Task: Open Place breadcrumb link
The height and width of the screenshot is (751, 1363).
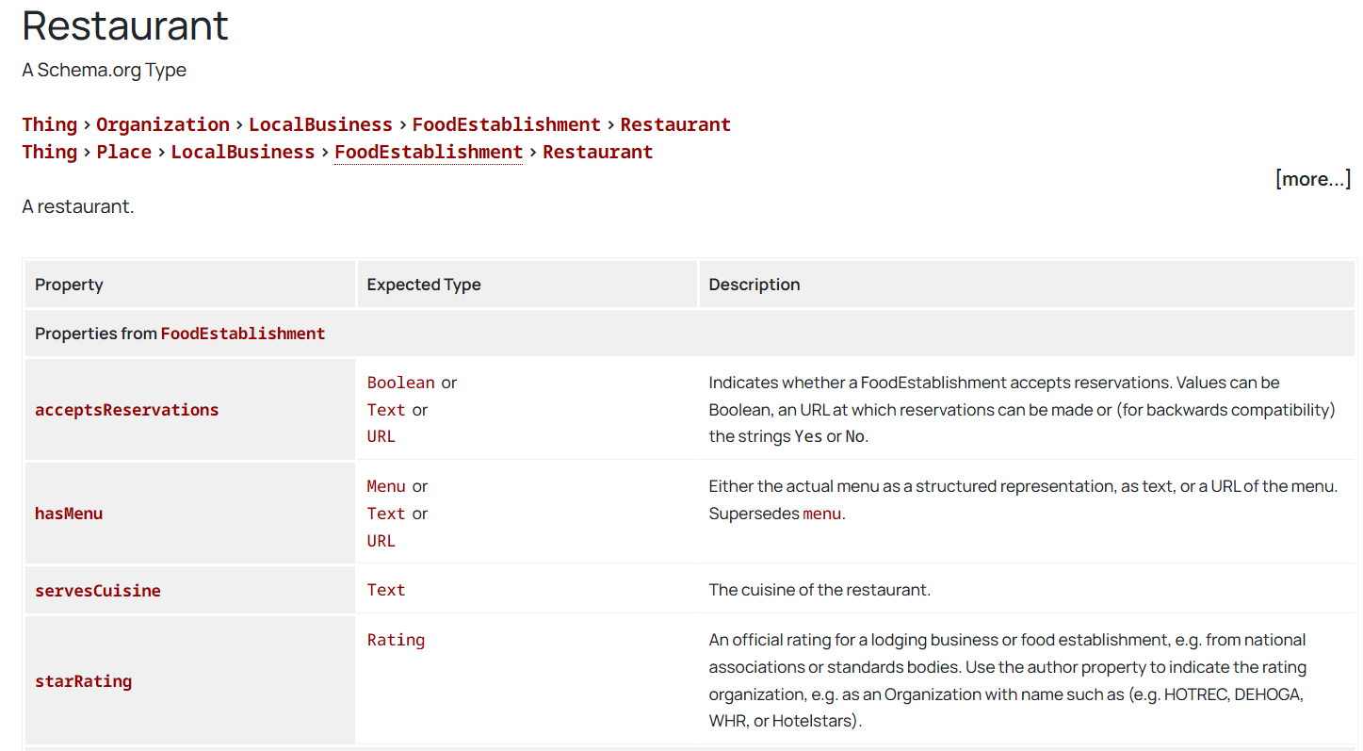Action: coord(123,152)
